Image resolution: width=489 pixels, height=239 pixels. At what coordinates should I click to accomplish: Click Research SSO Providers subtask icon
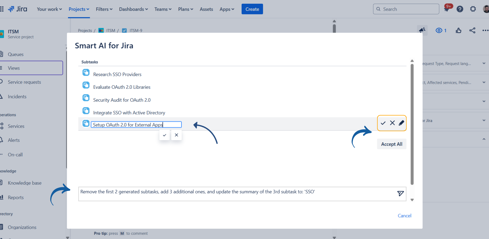click(86, 72)
